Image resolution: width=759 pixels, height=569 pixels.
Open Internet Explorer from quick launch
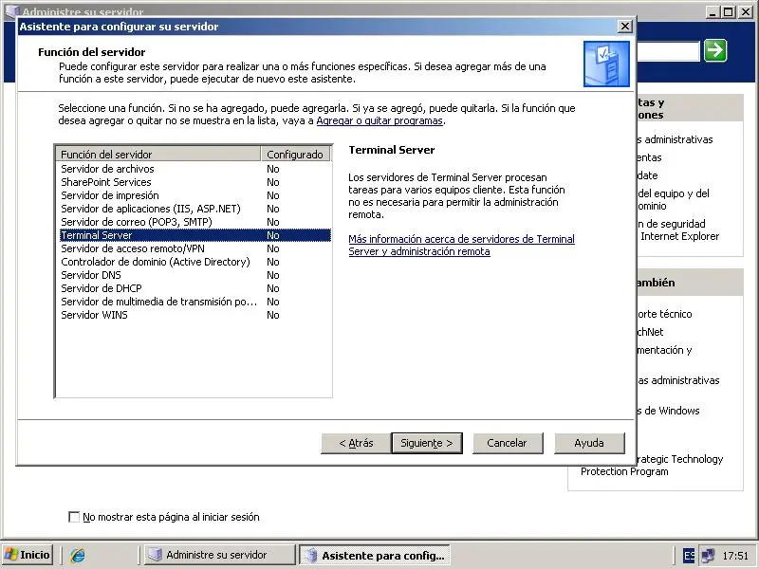tap(78, 555)
